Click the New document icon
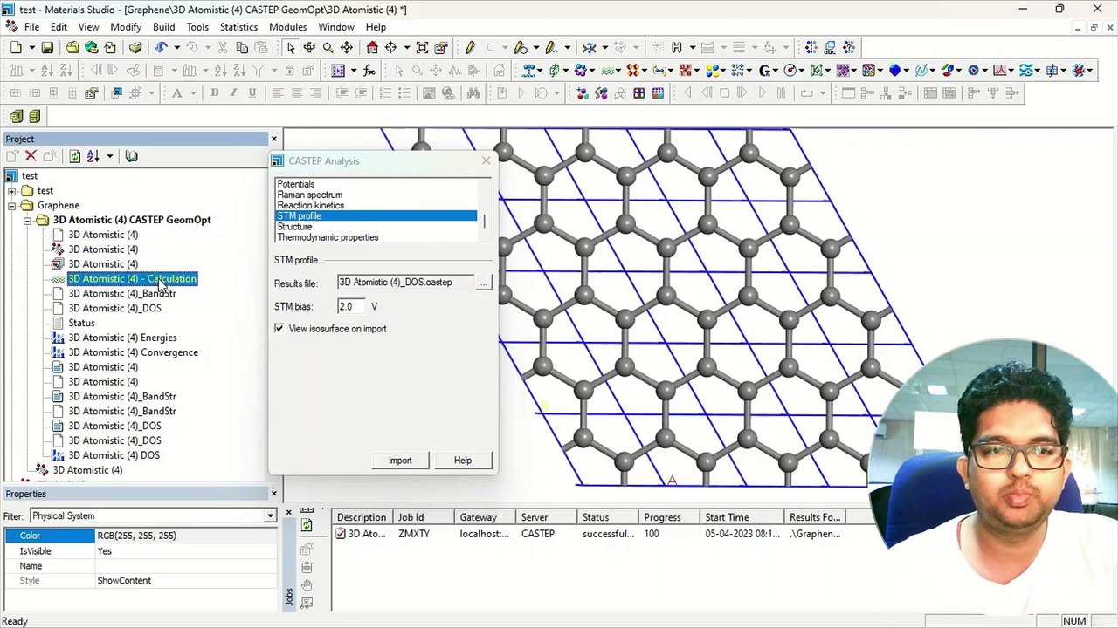This screenshot has height=628, width=1118. pyautogui.click(x=16, y=48)
